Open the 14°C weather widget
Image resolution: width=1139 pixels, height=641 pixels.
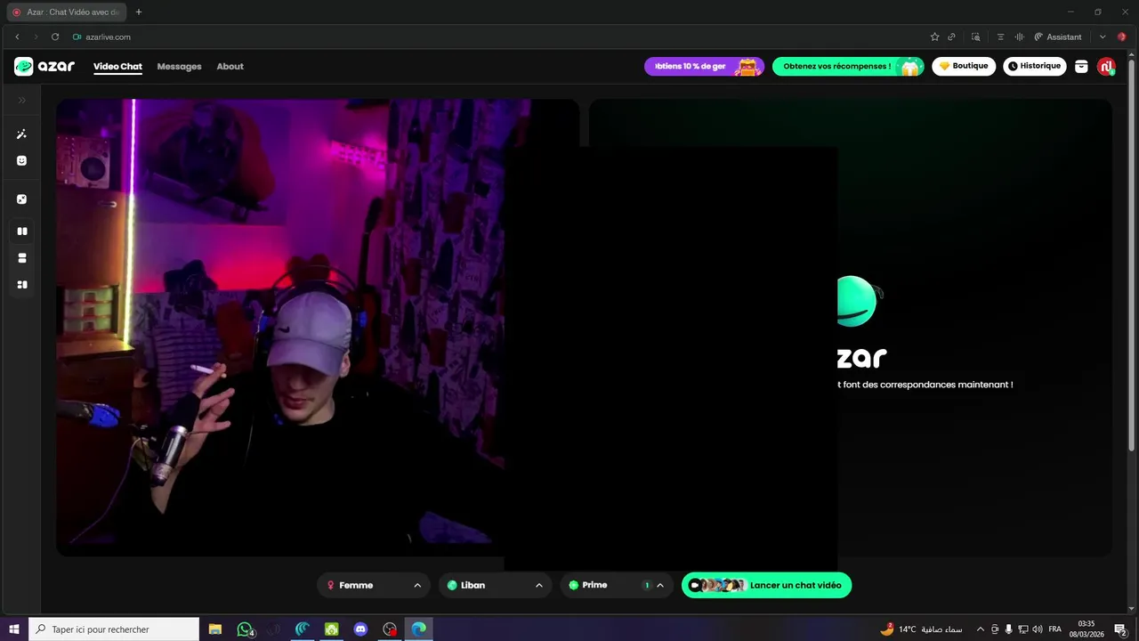tap(921, 629)
